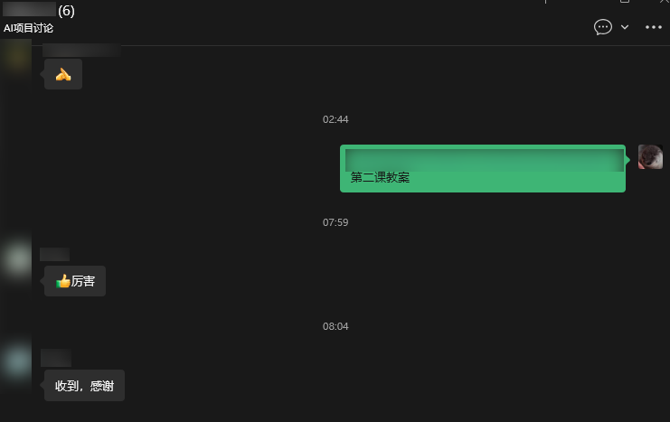Select the 收到,感谢 message bubble

pos(84,386)
